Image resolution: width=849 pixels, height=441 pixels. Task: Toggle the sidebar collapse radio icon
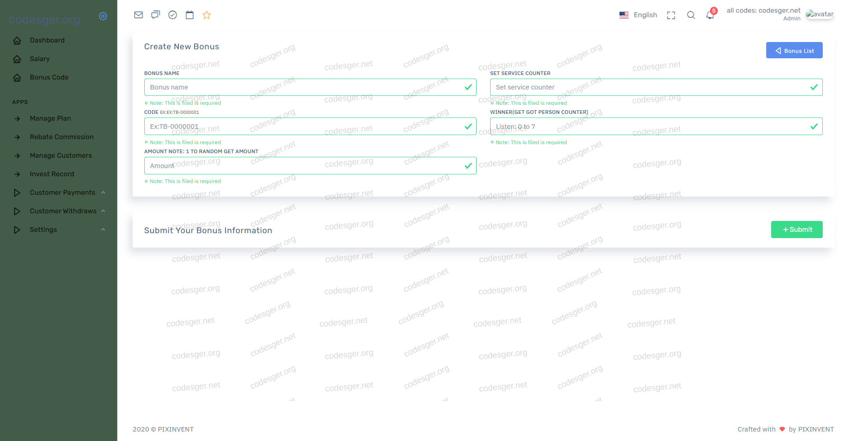tap(103, 16)
